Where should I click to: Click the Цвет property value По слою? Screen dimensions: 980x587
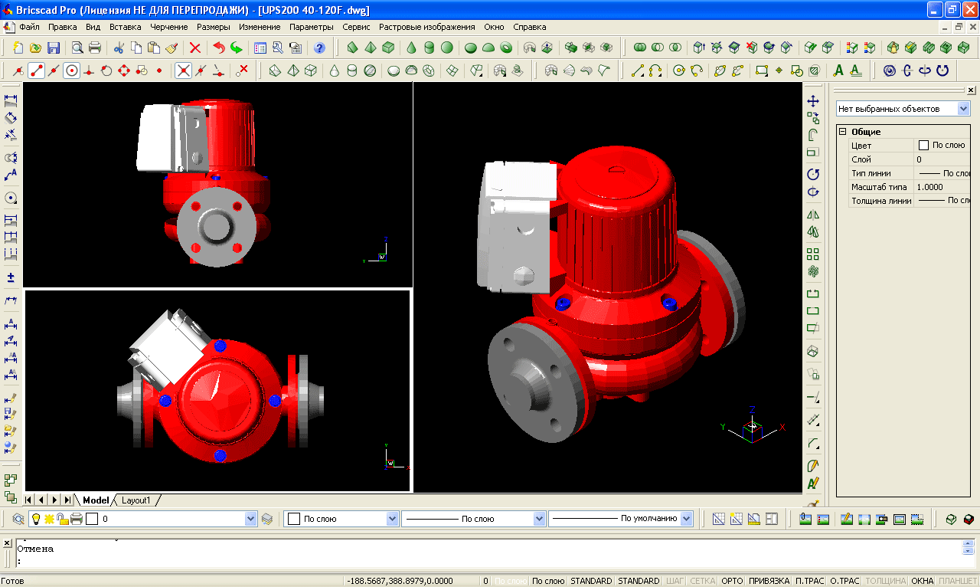pyautogui.click(x=942, y=145)
